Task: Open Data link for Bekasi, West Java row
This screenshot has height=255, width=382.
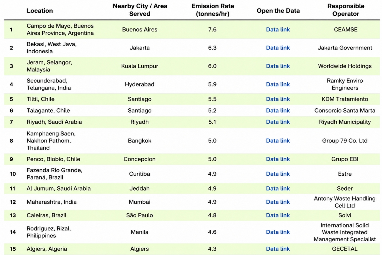Action: point(278,48)
